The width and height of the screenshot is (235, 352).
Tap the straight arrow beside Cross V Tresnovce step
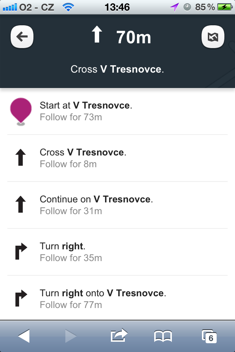click(x=21, y=158)
